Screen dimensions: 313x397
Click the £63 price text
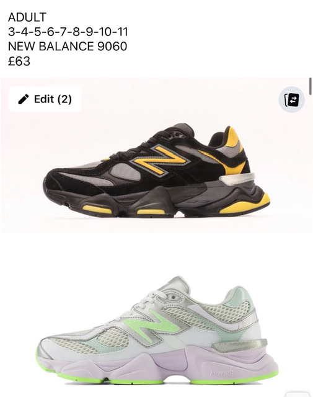[19, 61]
